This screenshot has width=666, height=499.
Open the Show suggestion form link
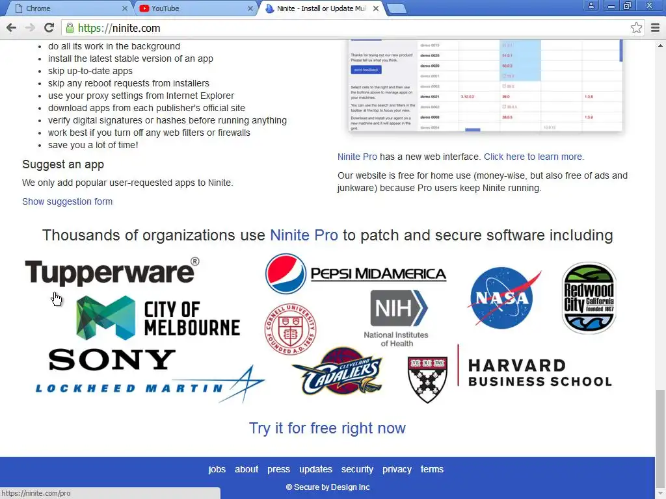click(x=67, y=201)
